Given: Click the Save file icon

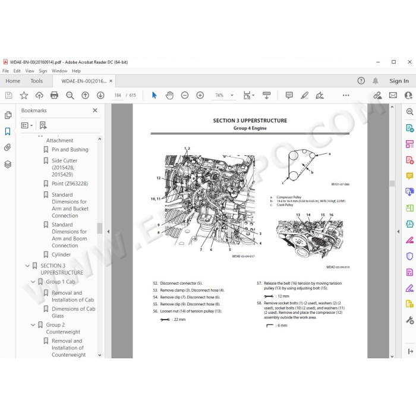Looking at the screenshot, I should (x=8, y=95).
